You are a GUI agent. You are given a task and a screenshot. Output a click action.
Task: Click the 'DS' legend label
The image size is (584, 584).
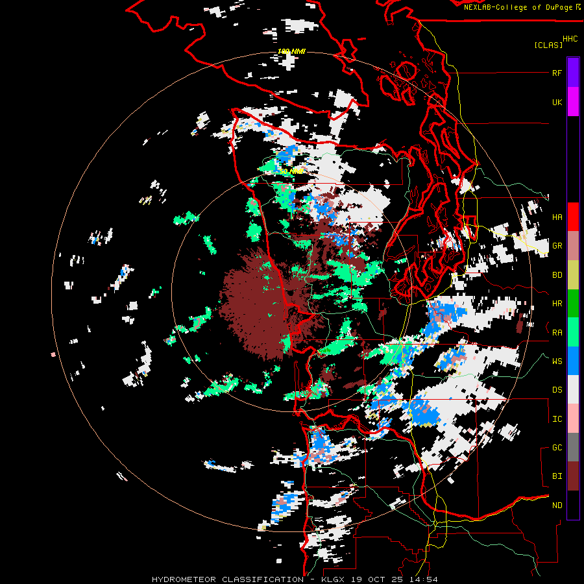pyautogui.click(x=557, y=390)
